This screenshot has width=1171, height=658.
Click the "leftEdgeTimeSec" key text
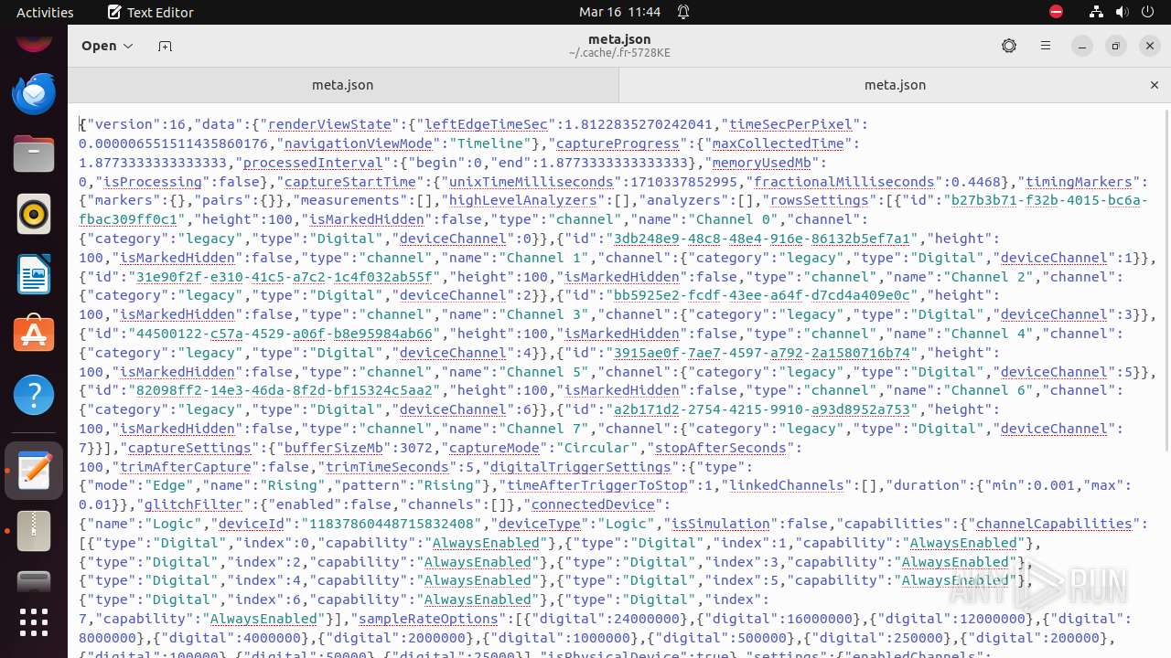[x=485, y=124]
